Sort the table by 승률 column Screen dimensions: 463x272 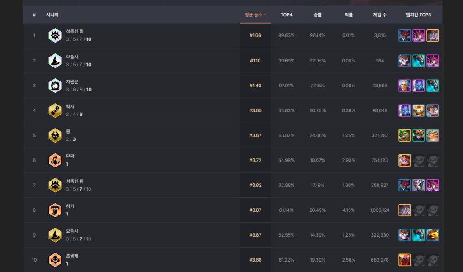point(317,15)
